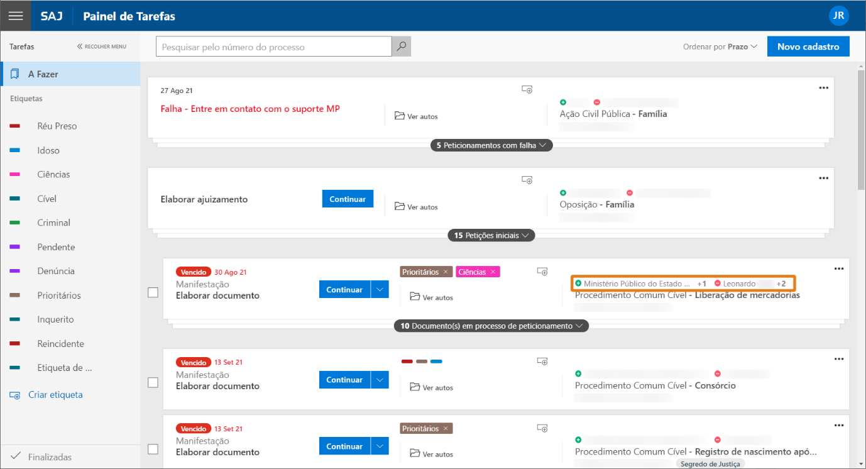Open JR user avatar menu
Viewport: 866px width, 469px height.
[838, 16]
